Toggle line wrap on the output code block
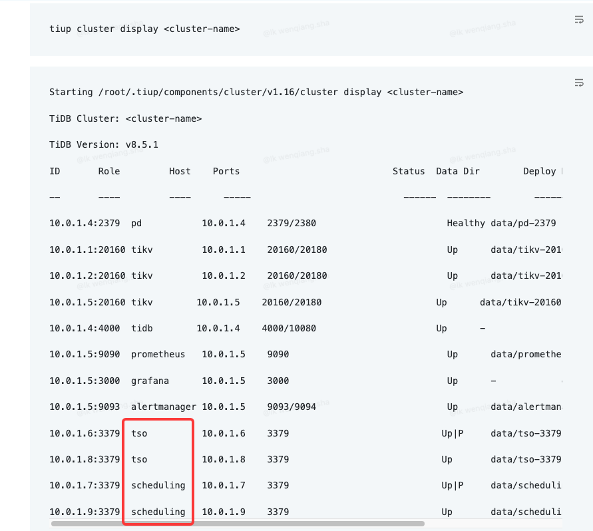Viewport: 593px width, 531px height. point(578,83)
